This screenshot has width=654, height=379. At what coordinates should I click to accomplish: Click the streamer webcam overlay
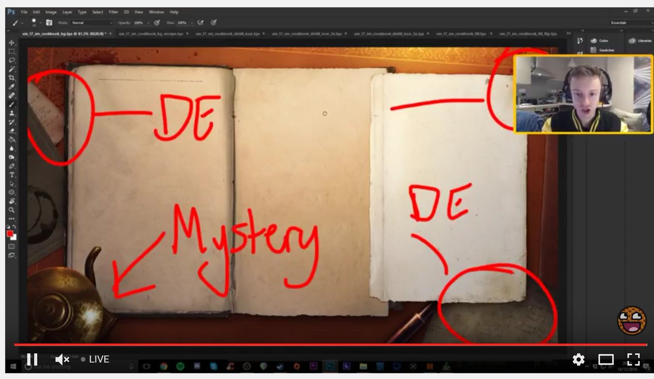click(583, 93)
